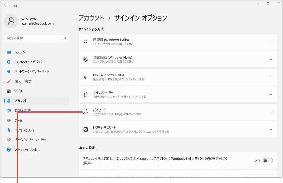Click the アカウント breadcrumb link
Viewport: 283px width, 183px height.
[x=92, y=18]
